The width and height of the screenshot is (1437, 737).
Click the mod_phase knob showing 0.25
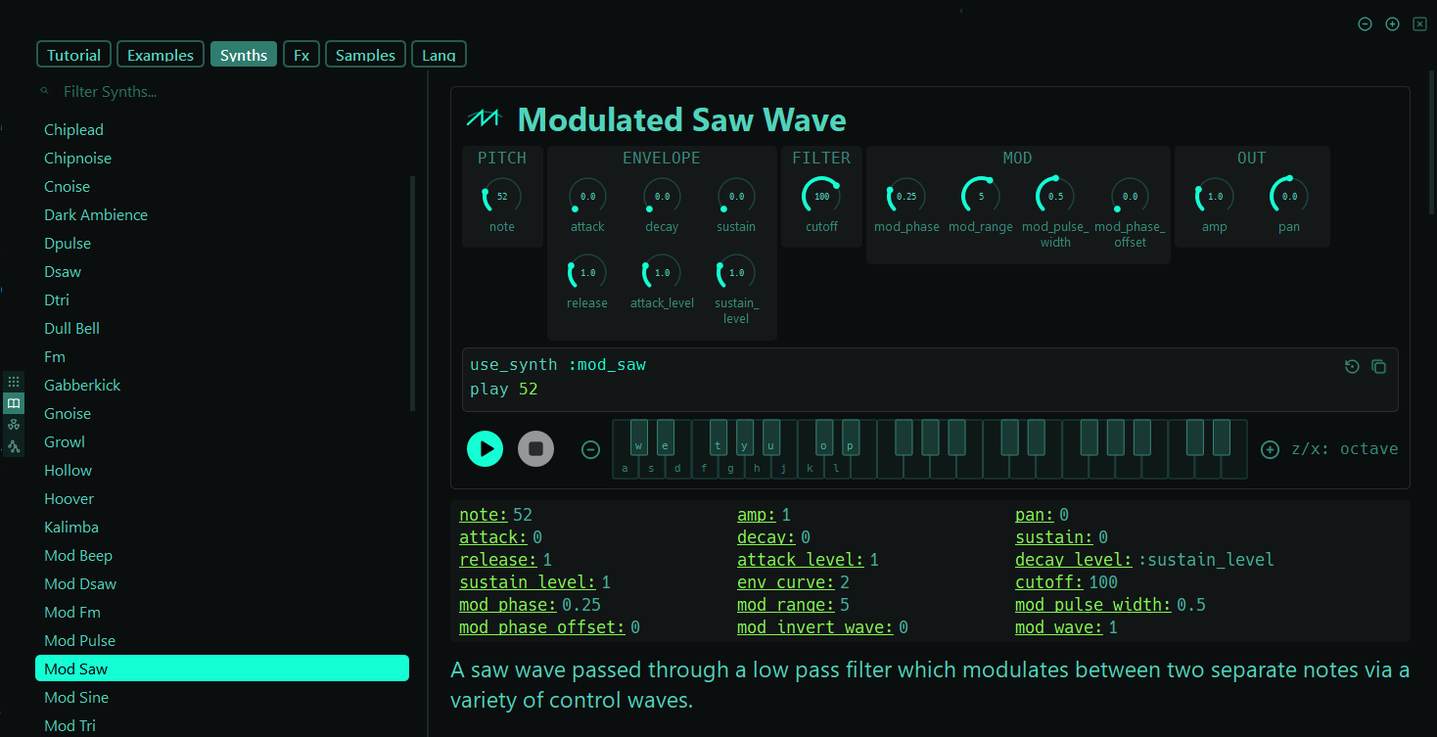[x=906, y=196]
